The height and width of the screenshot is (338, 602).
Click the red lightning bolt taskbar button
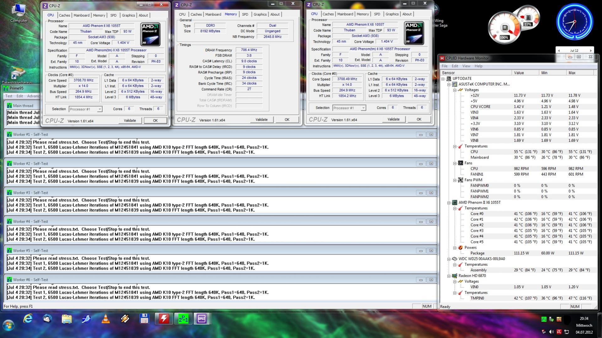tap(164, 319)
